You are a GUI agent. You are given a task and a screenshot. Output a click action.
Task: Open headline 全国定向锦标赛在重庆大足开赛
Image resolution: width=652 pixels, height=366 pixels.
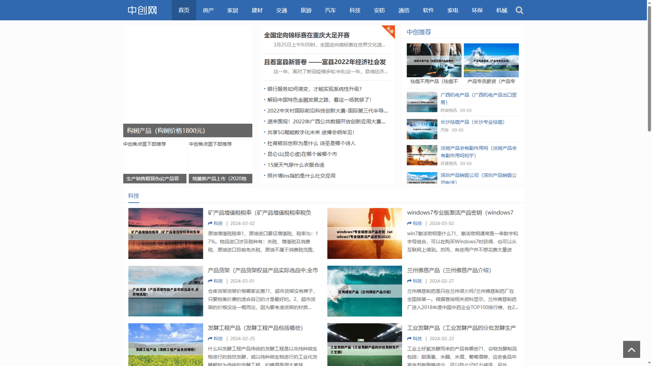(307, 35)
